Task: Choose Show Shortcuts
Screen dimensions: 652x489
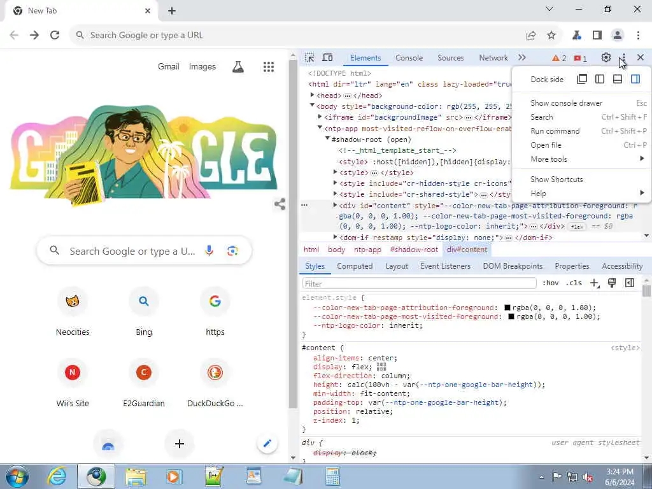Action: pyautogui.click(x=581, y=179)
